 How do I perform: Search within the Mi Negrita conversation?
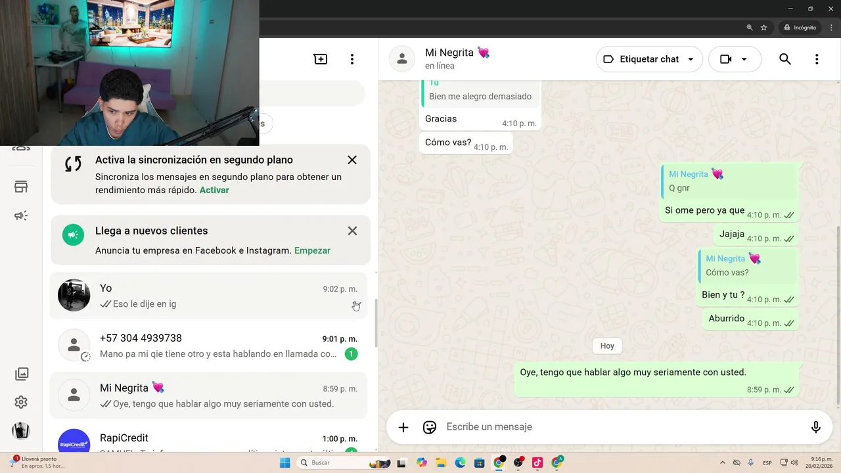pos(785,59)
